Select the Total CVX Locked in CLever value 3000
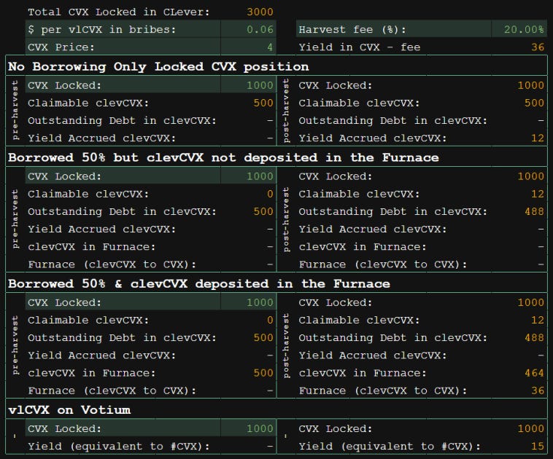The height and width of the screenshot is (459, 553). point(260,12)
